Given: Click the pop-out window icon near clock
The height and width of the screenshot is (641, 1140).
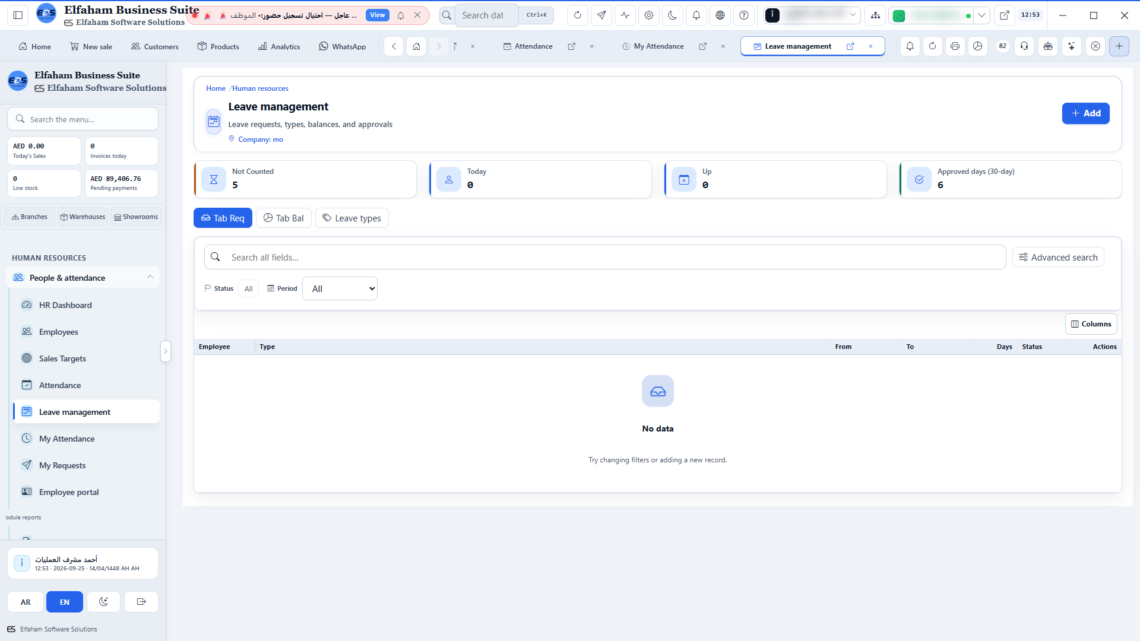Looking at the screenshot, I should click(x=1005, y=15).
